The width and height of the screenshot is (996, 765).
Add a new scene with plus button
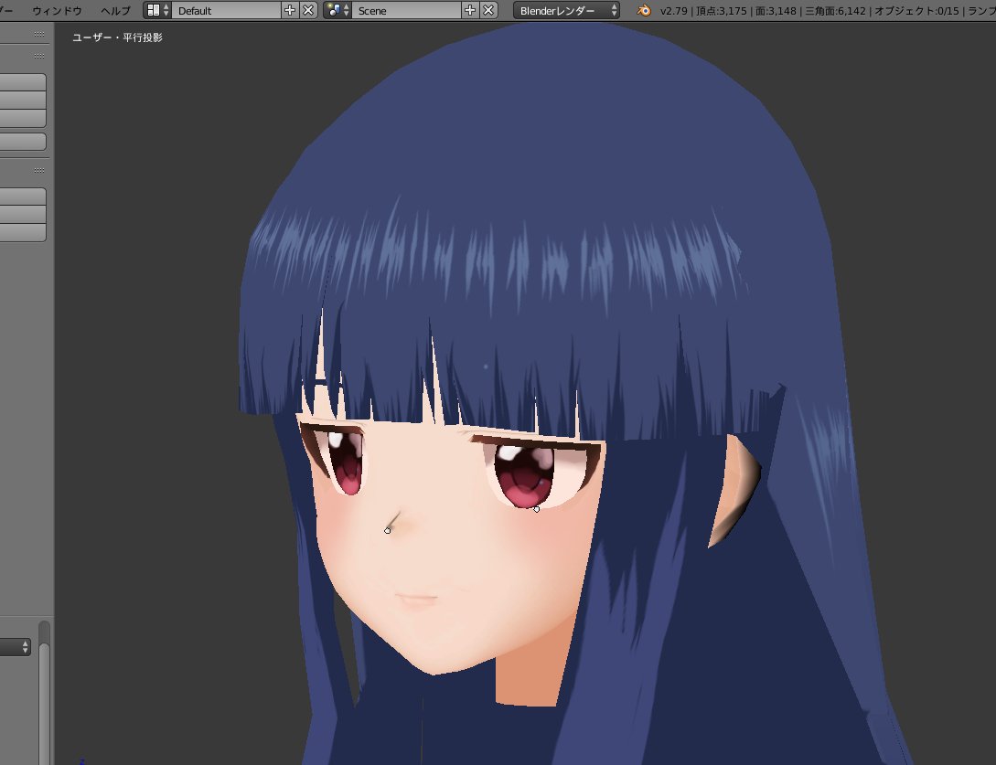[x=470, y=10]
